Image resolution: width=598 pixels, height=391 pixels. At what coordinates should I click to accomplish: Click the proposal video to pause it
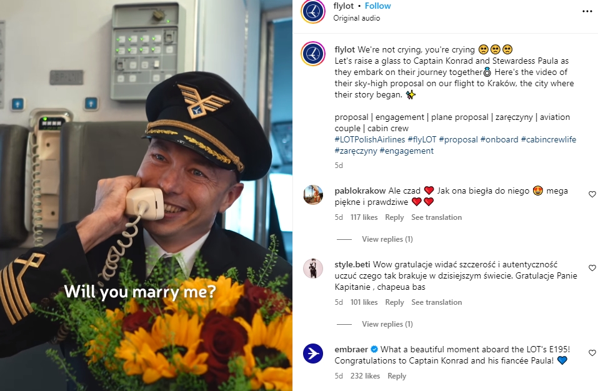point(146,195)
